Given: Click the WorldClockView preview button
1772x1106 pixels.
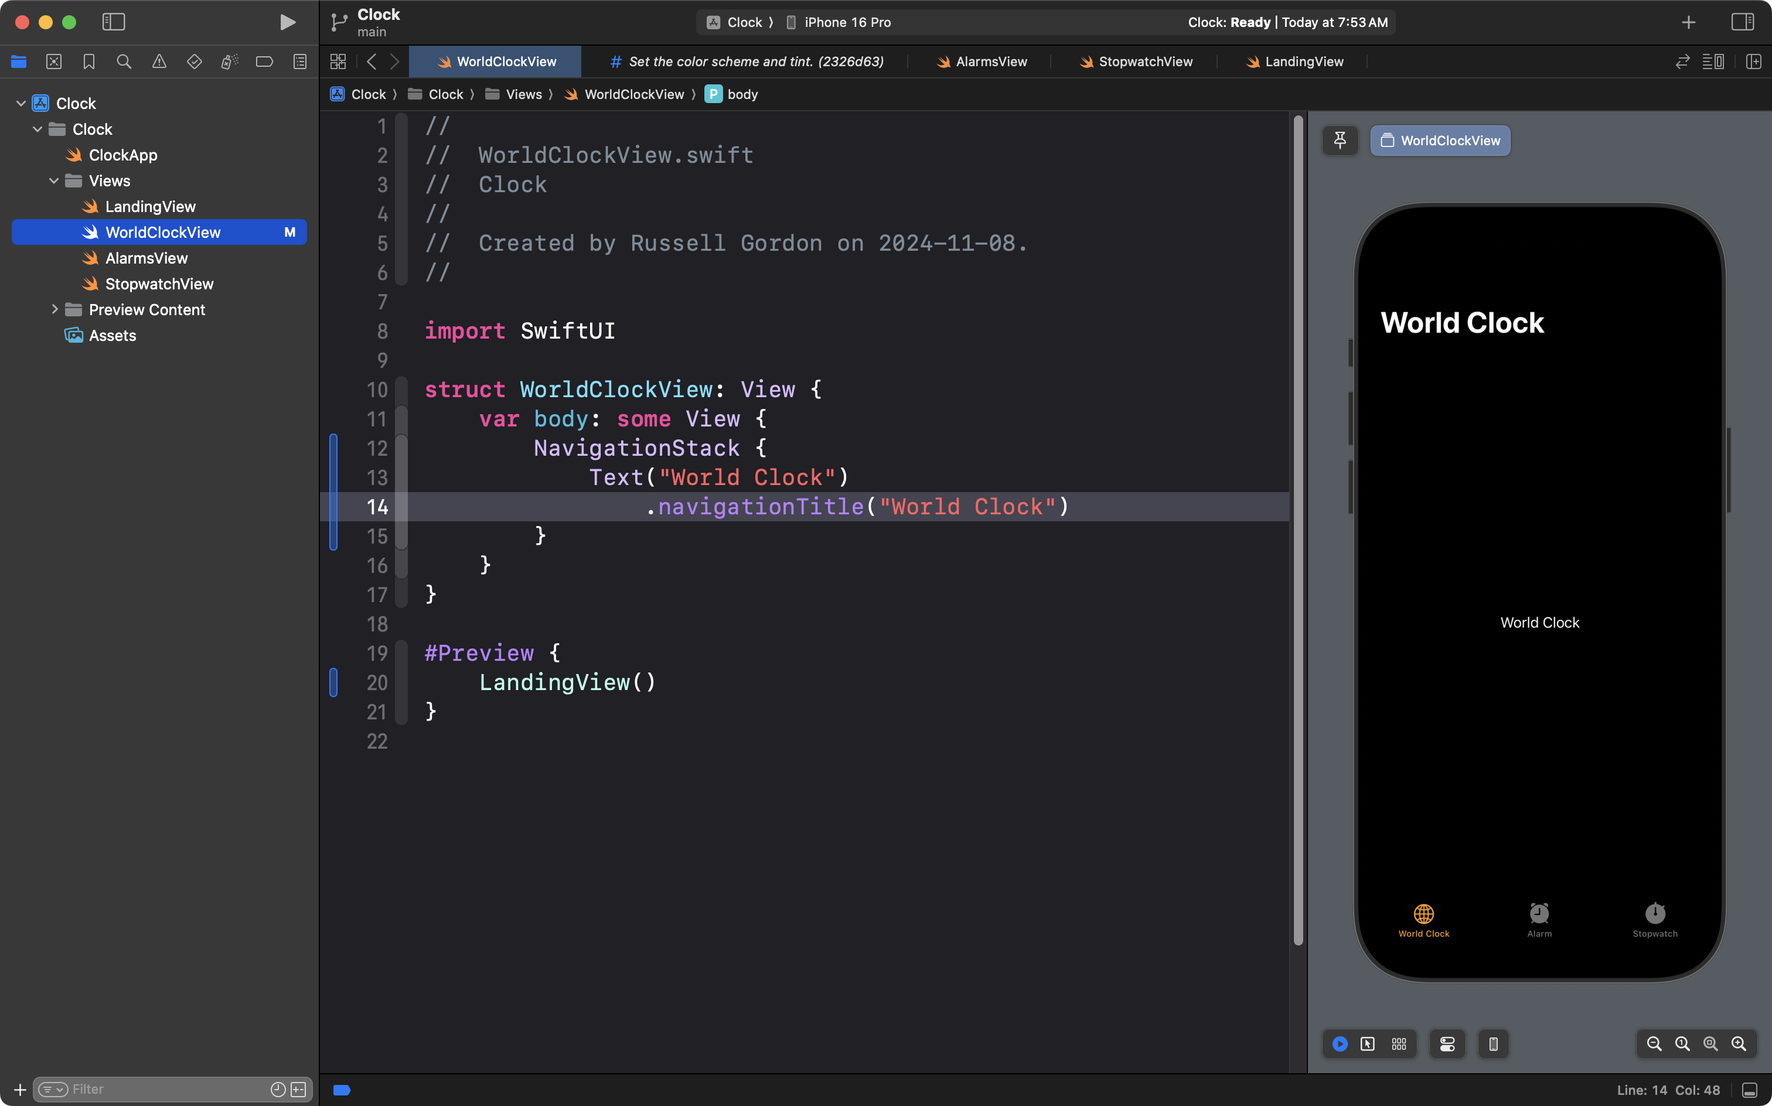Looking at the screenshot, I should pos(1439,141).
